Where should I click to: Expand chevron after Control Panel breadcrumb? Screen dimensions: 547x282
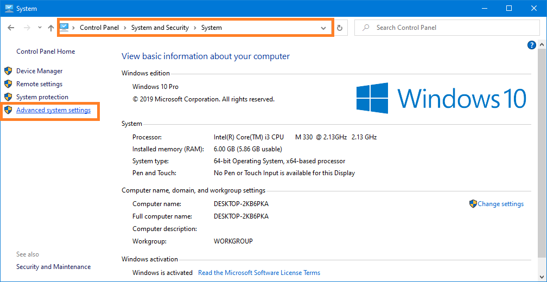pyautogui.click(x=125, y=28)
